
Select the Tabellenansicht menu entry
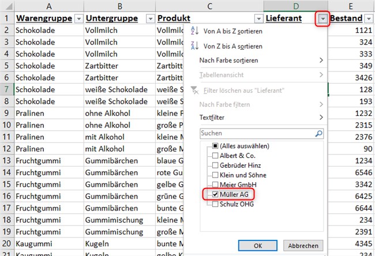256,75
